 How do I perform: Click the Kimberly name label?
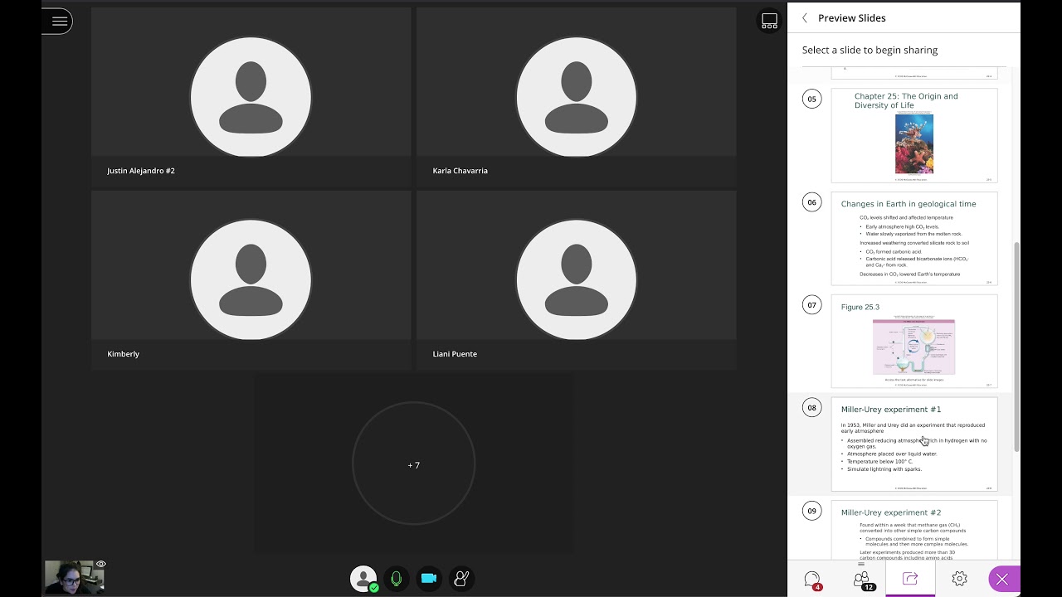click(123, 354)
